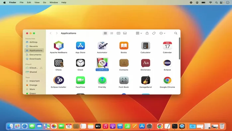232x131 pixels.
Task: Click the Finder window vertical scrollbar
Action: pos(180,49)
